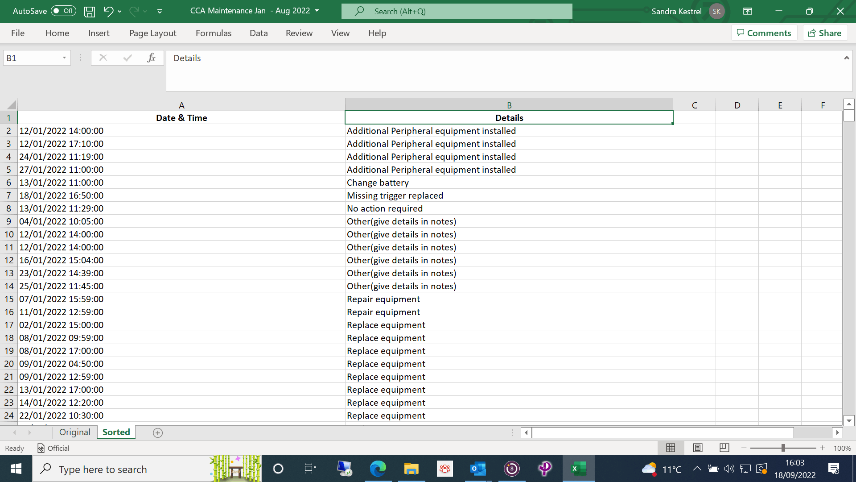Open Microsoft Edge from taskbar
The height and width of the screenshot is (482, 856).
(378, 469)
